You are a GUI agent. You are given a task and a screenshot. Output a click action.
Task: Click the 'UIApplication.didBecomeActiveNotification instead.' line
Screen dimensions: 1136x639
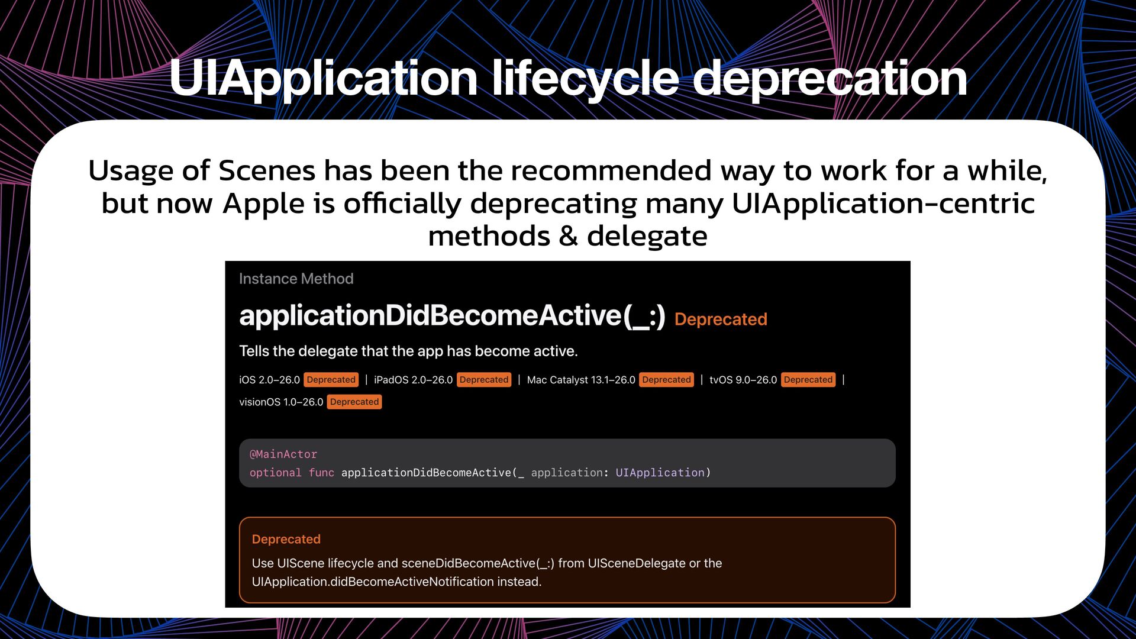(x=396, y=582)
